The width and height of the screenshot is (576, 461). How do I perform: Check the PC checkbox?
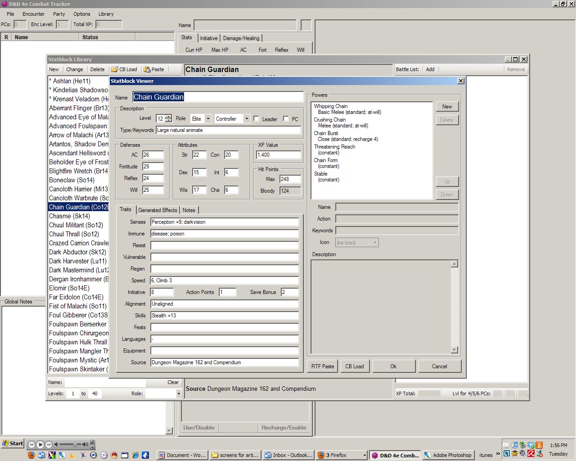coord(286,119)
